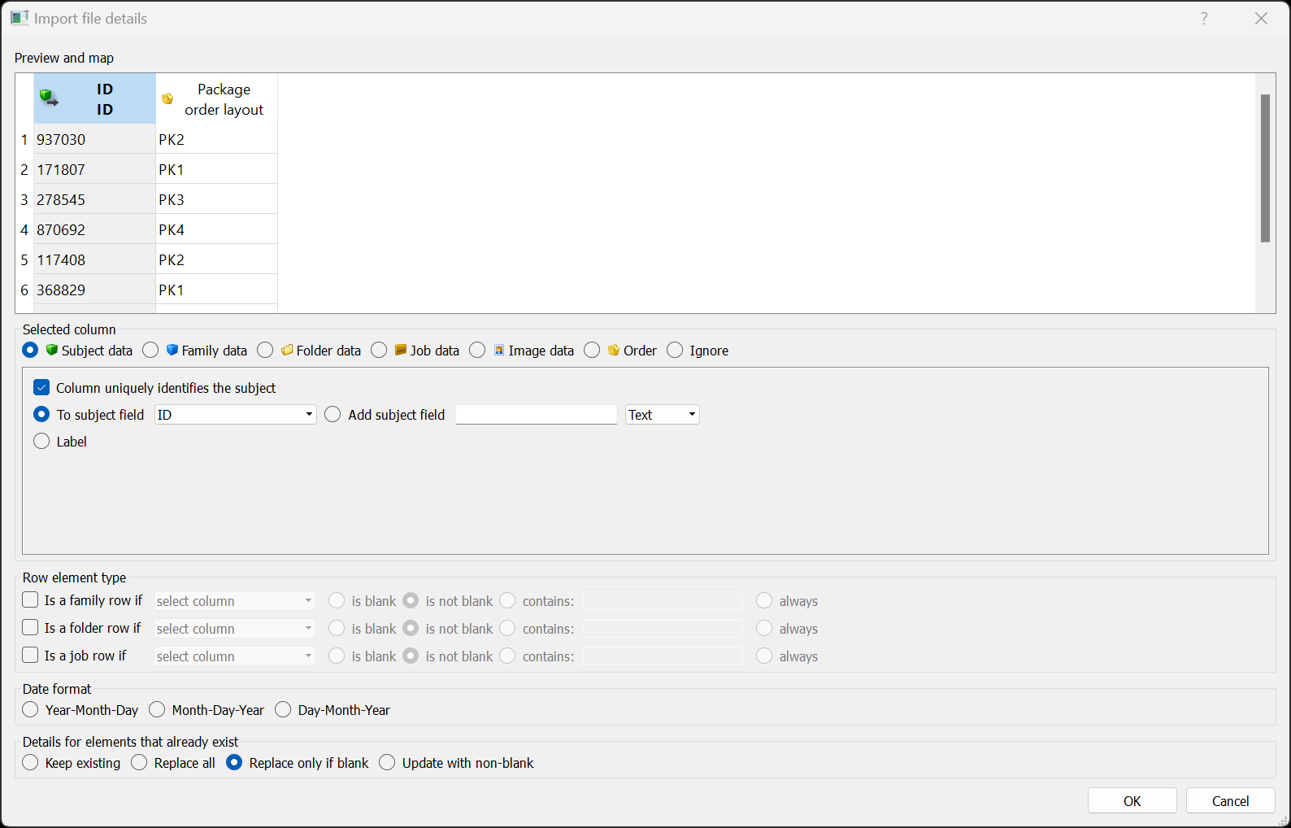Choose Update with non-blank option

[387, 762]
